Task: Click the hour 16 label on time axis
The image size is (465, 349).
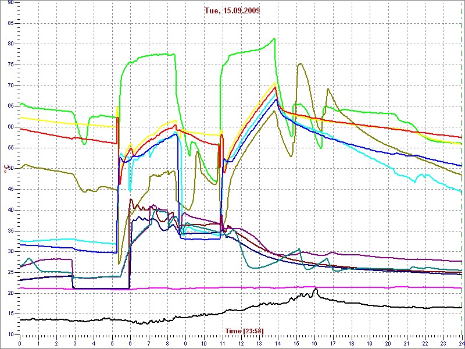Action: click(314, 343)
